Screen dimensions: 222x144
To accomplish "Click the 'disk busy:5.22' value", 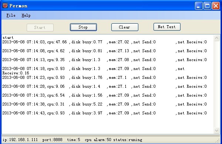I will pyautogui.click(x=87, y=104).
